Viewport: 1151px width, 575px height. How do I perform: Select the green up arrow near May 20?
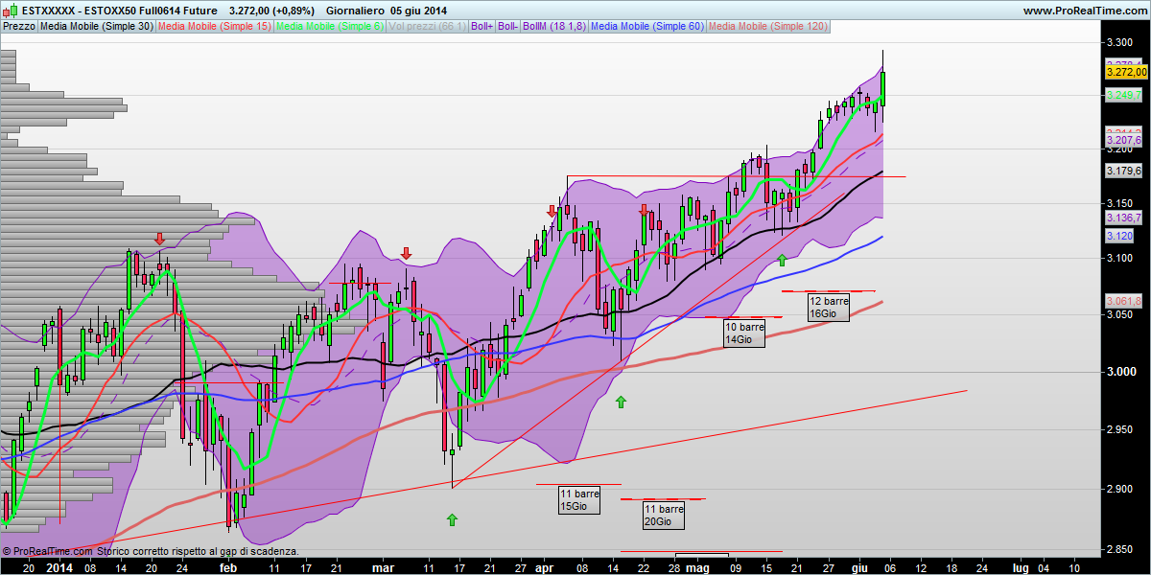(x=782, y=259)
